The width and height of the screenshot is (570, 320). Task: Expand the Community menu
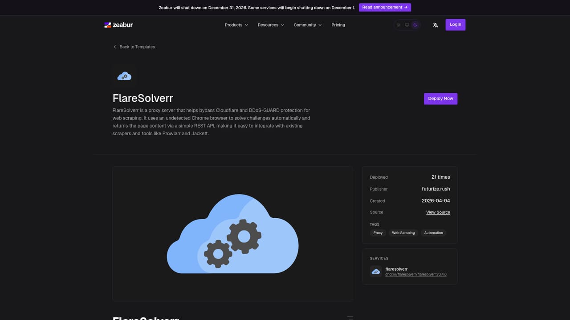tap(308, 25)
